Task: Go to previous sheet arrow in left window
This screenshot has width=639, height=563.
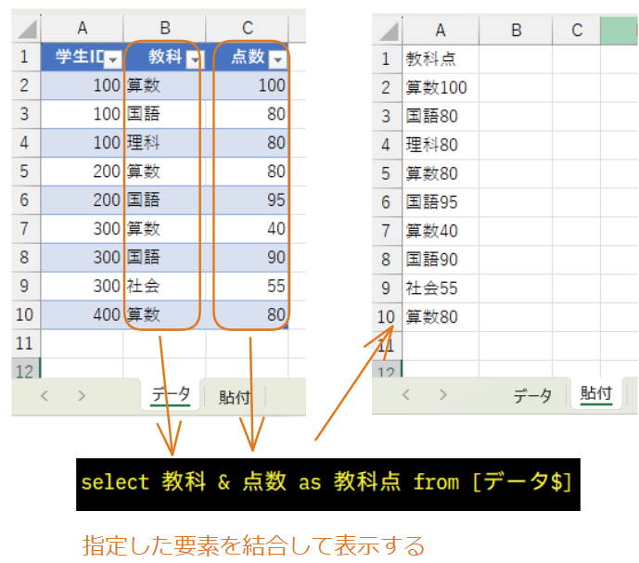Action: tap(45, 395)
